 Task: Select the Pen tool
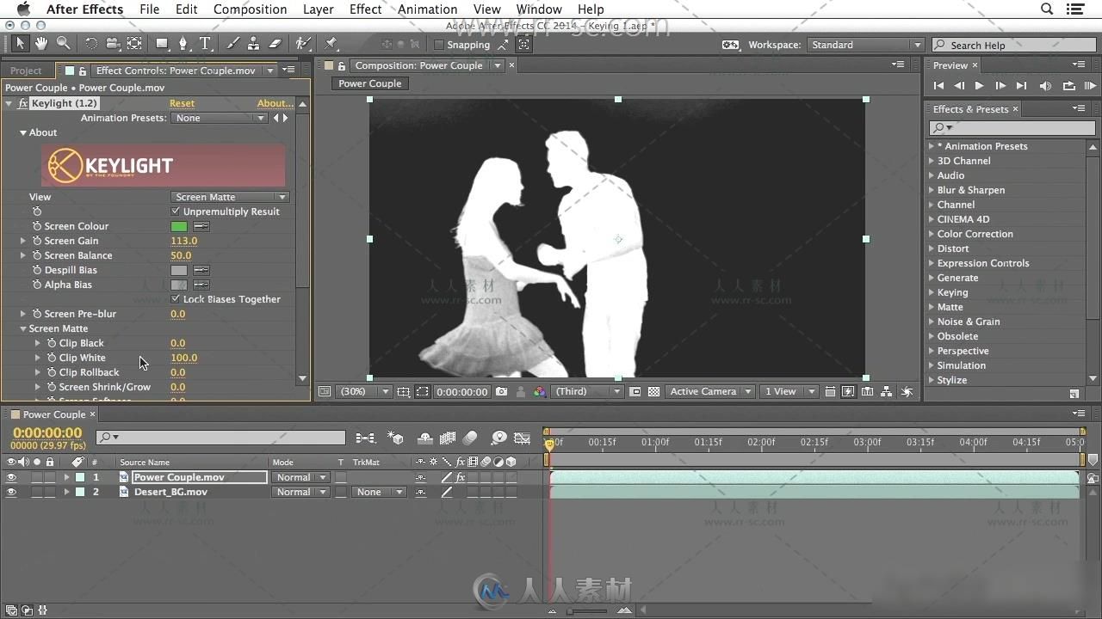coord(183,43)
